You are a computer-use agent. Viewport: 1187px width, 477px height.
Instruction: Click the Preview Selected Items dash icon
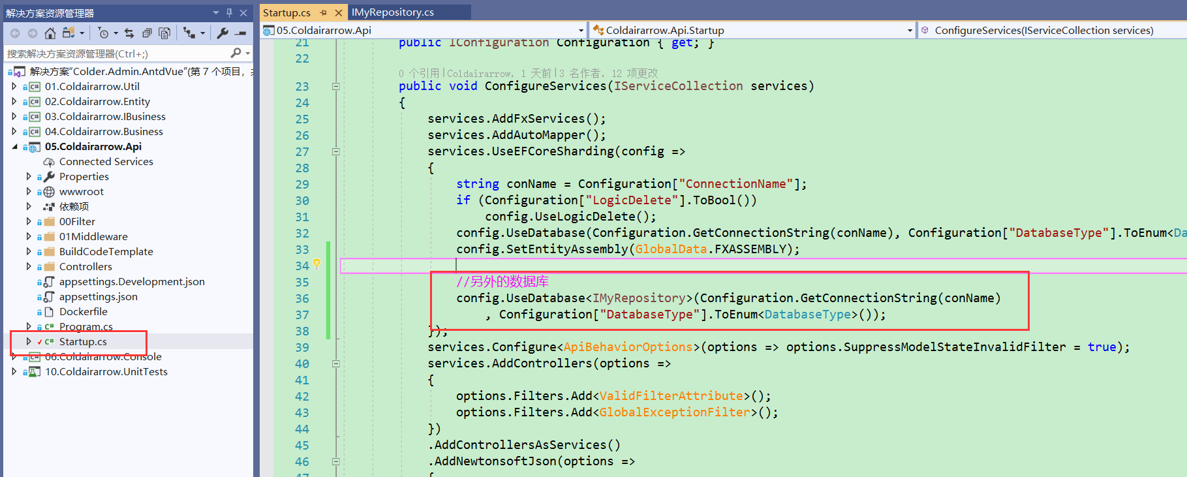[x=241, y=33]
